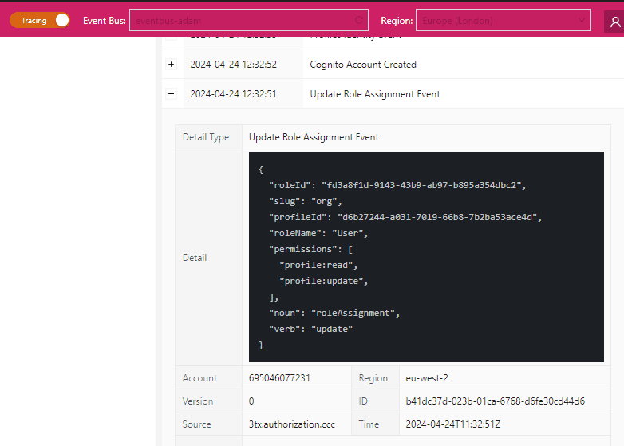Click the 2024-04-24 12:32:52 timestamp

tap(233, 65)
